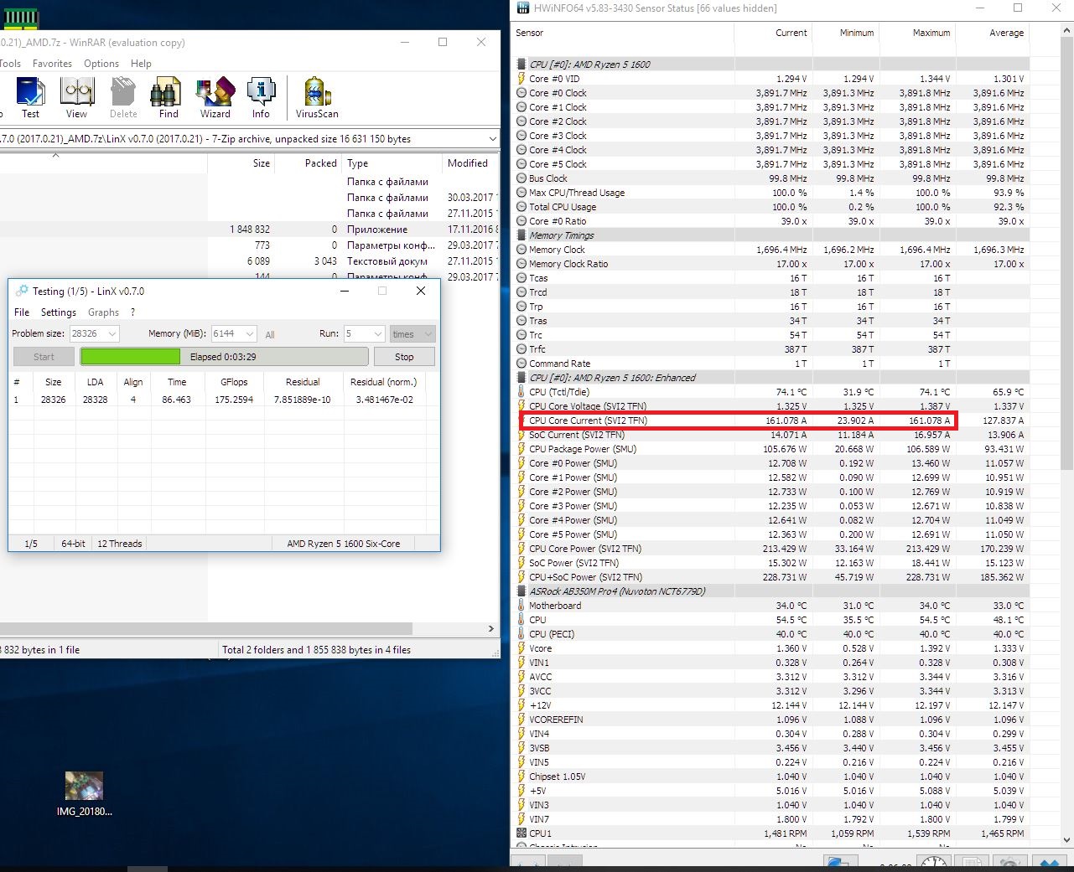Click the 12 Threads status in LinX
Screen dimensions: 1074x872
(119, 544)
